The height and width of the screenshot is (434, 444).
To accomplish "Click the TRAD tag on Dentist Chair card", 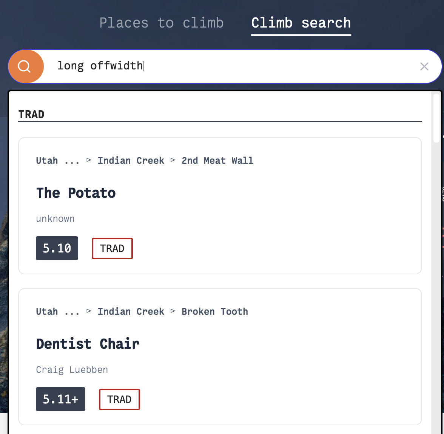I will [119, 399].
